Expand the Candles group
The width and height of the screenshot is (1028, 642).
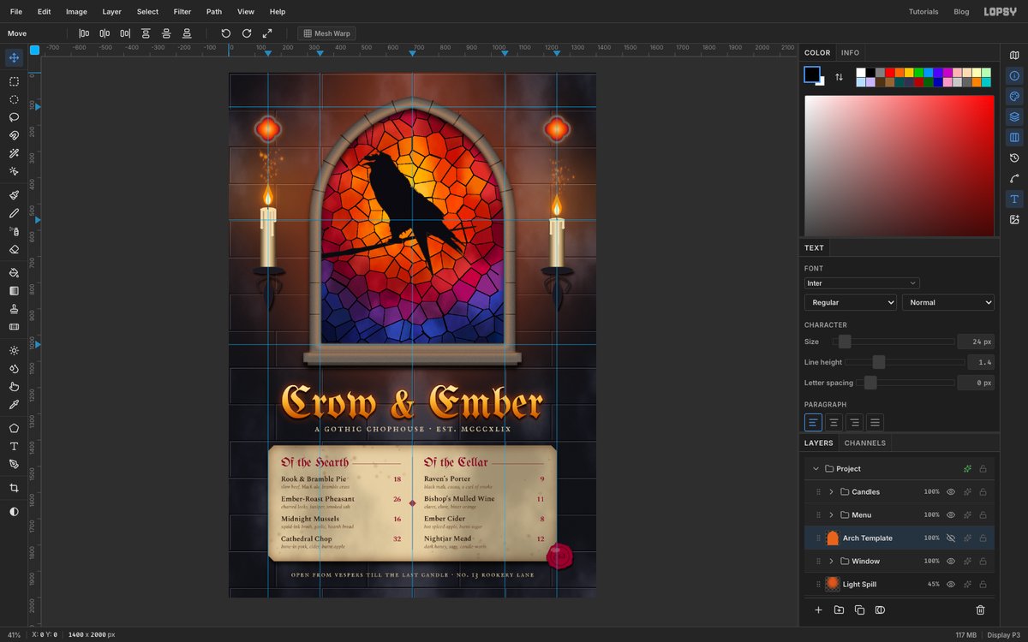tap(831, 492)
